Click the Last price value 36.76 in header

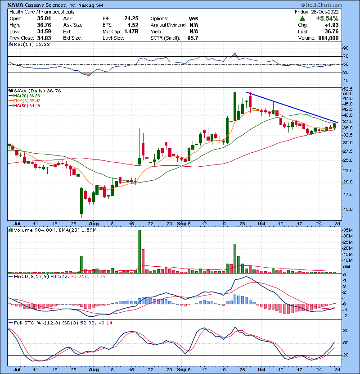332,32
